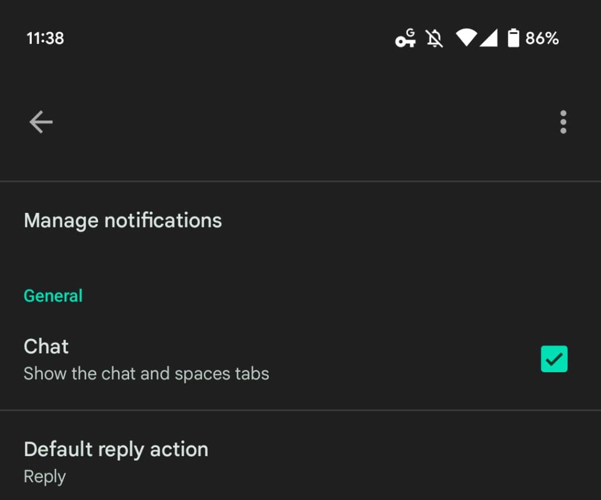Tap the 11:38 clock in status bar
The height and width of the screenshot is (500, 601).
[45, 38]
